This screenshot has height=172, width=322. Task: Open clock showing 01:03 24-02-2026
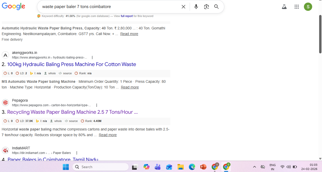tap(309, 167)
